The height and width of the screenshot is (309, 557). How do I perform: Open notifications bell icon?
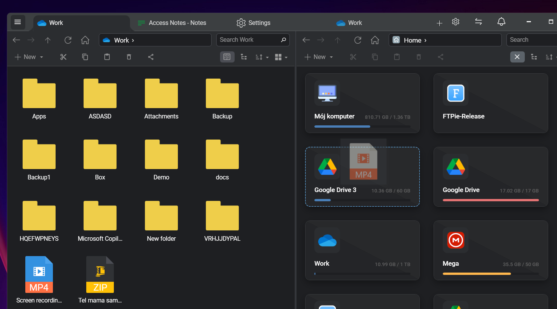click(501, 22)
